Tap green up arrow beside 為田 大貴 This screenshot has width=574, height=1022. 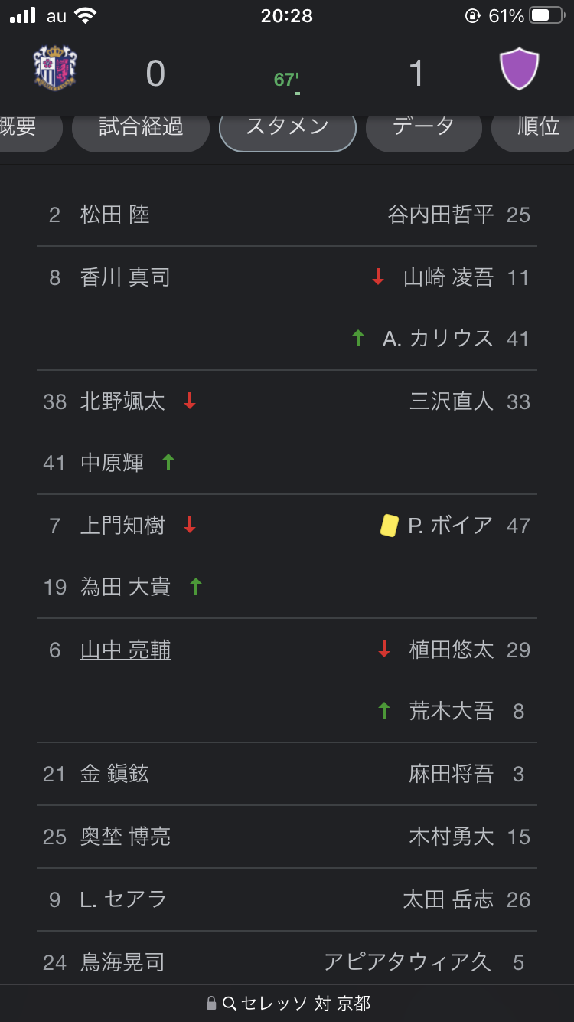pos(196,587)
